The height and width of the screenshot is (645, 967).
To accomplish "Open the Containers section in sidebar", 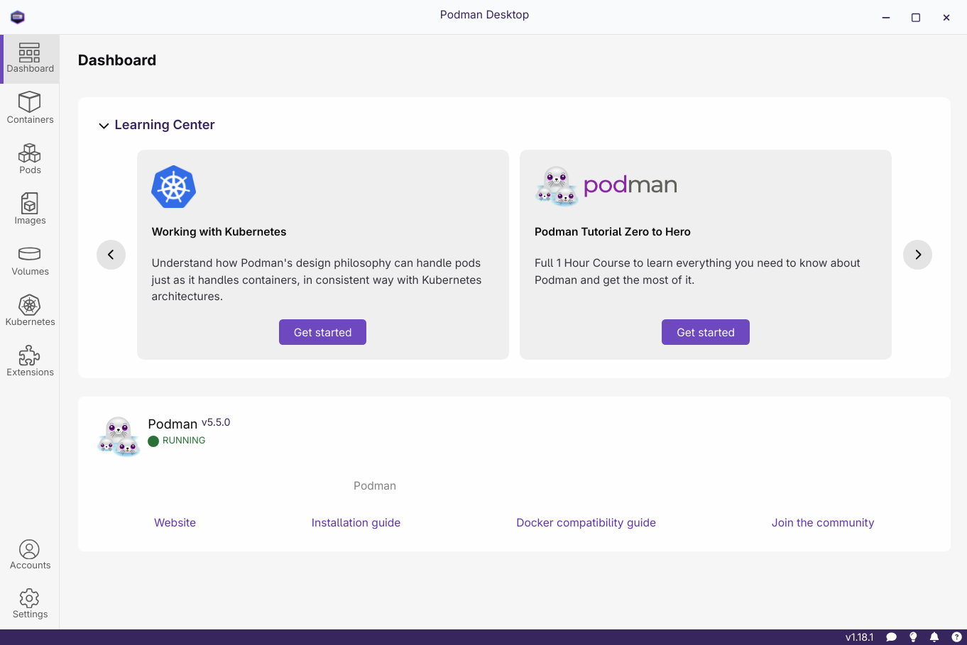I will pyautogui.click(x=30, y=108).
